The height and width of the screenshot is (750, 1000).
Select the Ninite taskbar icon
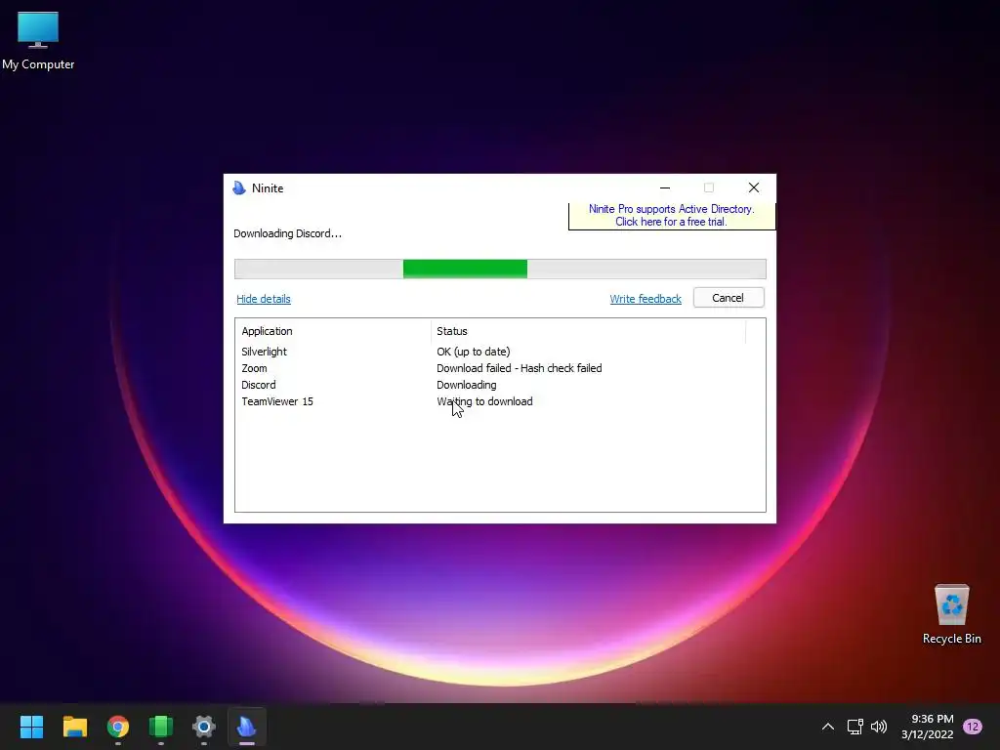[x=247, y=727]
